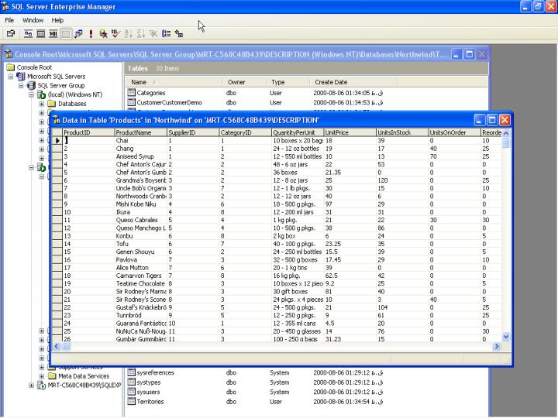Select the UnitsInStock column header
Screen dimensions: 558x418
(402, 132)
